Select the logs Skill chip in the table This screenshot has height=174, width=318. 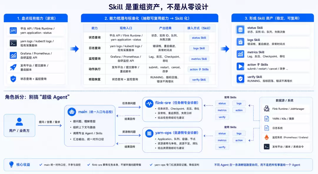point(199,48)
